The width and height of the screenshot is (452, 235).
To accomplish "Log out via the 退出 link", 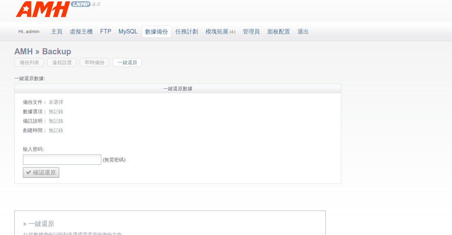I will tap(303, 31).
